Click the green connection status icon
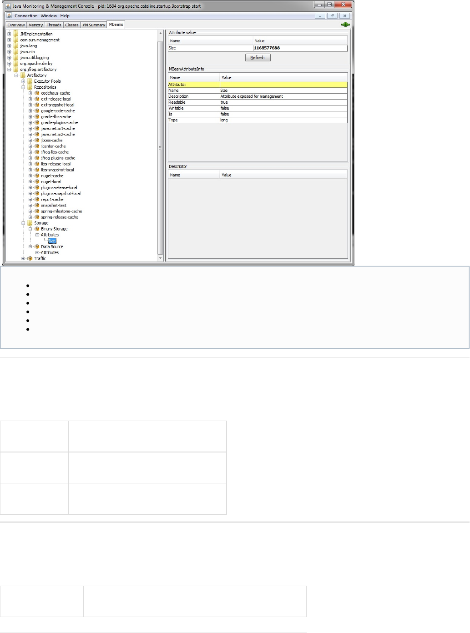Image resolution: width=470 pixels, height=633 pixels. point(345,25)
